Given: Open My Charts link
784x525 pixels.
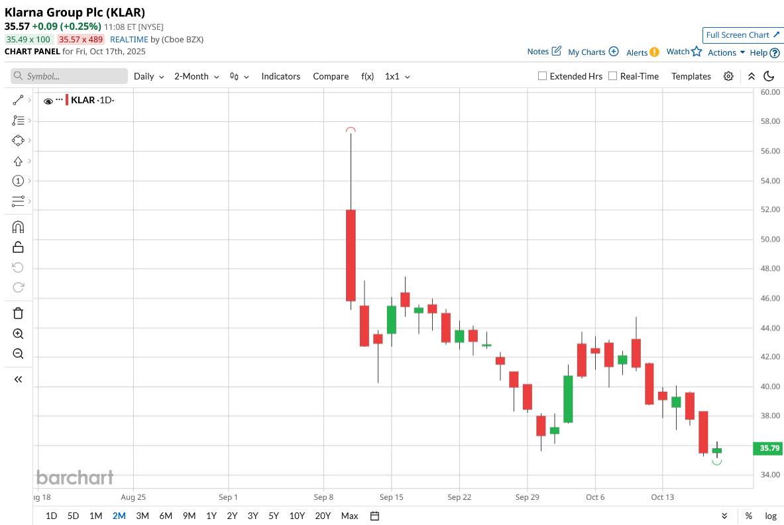Looking at the screenshot, I should point(593,52).
